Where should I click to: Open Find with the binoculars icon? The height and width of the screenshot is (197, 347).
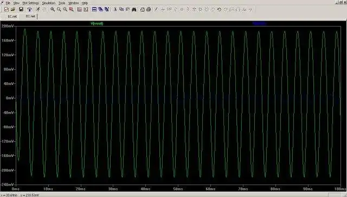(x=134, y=9)
